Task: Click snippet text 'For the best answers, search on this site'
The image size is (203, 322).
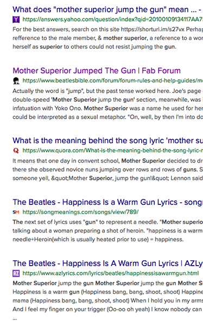Action: tap(66, 29)
